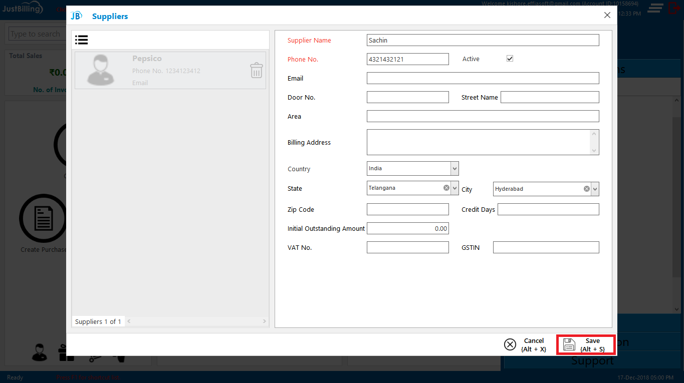Click the VAT No. input field
Screen dimensions: 684x383
pyautogui.click(x=408, y=247)
